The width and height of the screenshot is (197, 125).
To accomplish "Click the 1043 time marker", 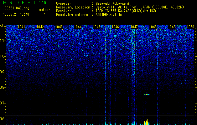I will (x=59, y=27).
